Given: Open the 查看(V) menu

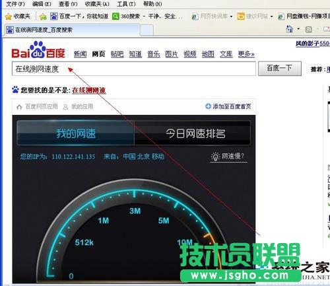Looking at the screenshot, I should pos(68,4).
